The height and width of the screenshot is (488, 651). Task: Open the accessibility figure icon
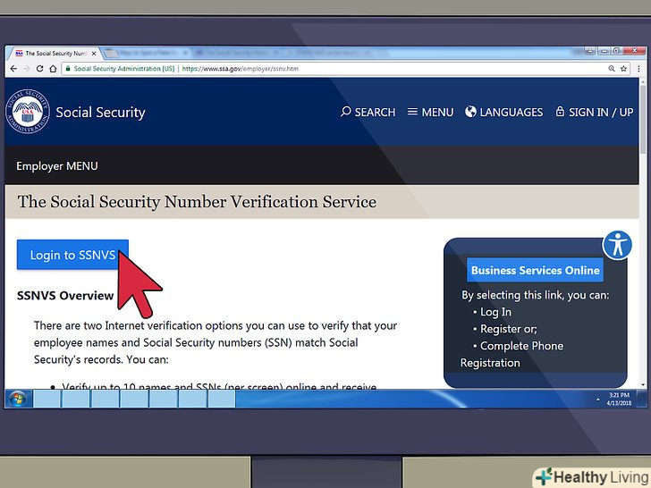[617, 245]
